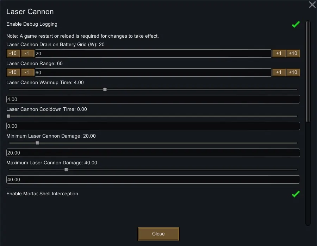This screenshot has width=317, height=246.
Task: Increase Laser Cannon Range by 10
Action: [x=293, y=72]
